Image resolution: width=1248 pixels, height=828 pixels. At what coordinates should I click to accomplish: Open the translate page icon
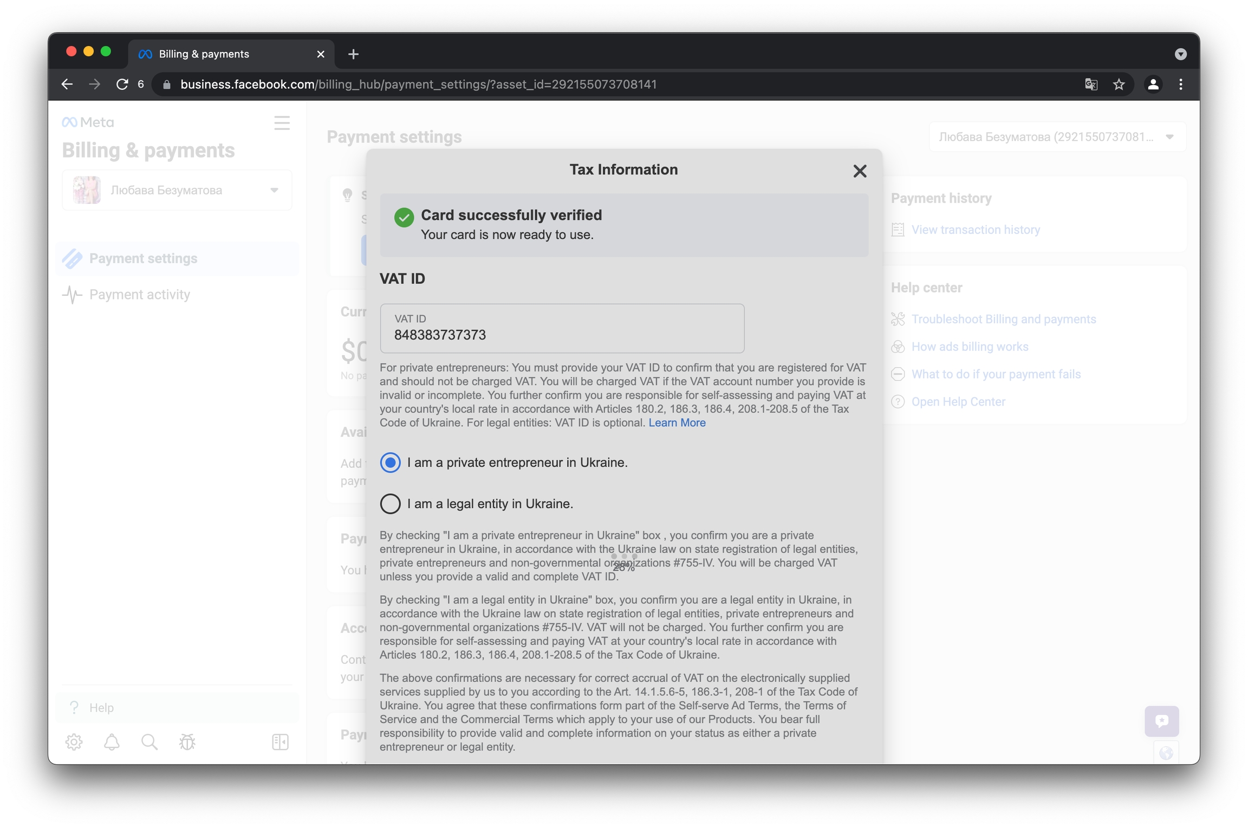point(1091,84)
